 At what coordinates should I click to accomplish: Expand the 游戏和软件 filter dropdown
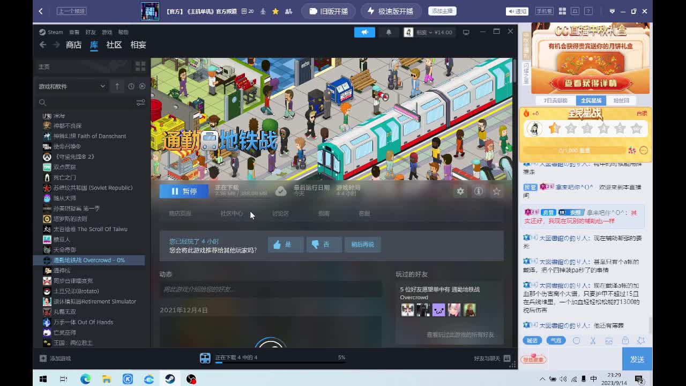coord(72,86)
